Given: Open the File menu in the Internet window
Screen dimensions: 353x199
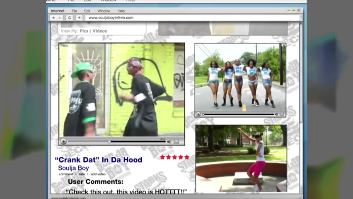Looking at the screenshot, I should [x=74, y=11].
